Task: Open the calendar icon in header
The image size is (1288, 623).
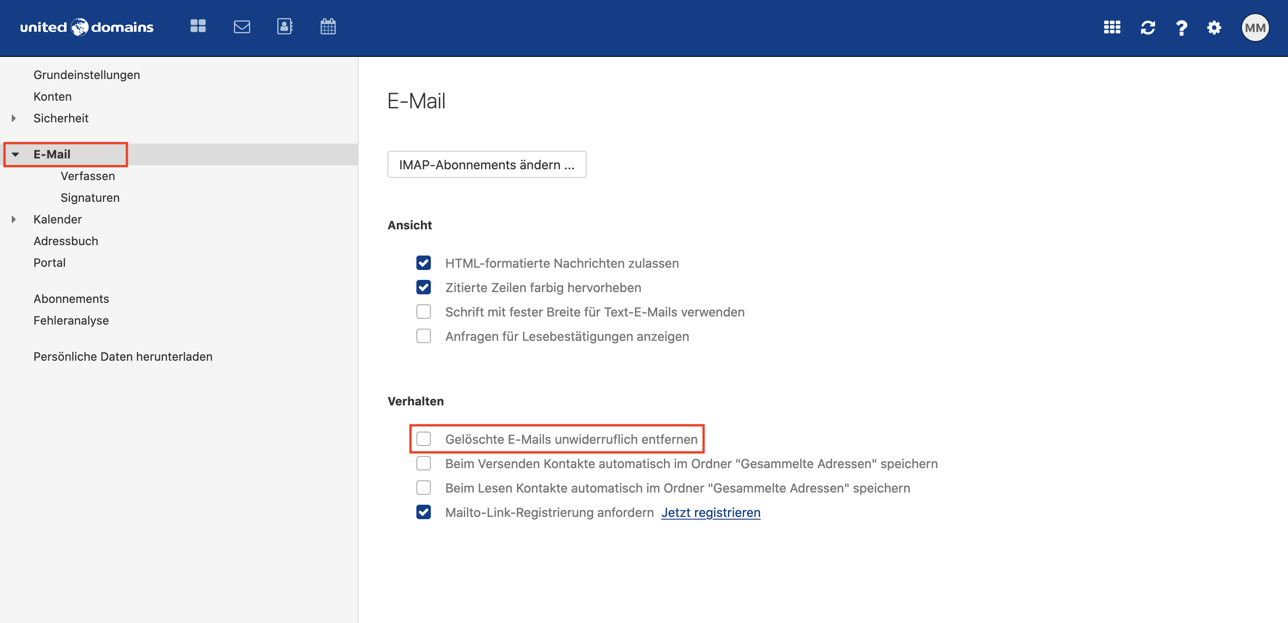Action: 328,27
